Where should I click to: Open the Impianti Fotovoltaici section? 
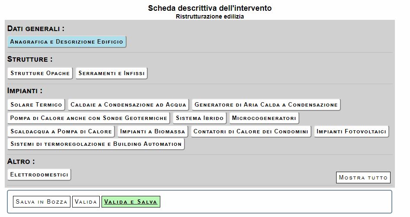coord(351,131)
